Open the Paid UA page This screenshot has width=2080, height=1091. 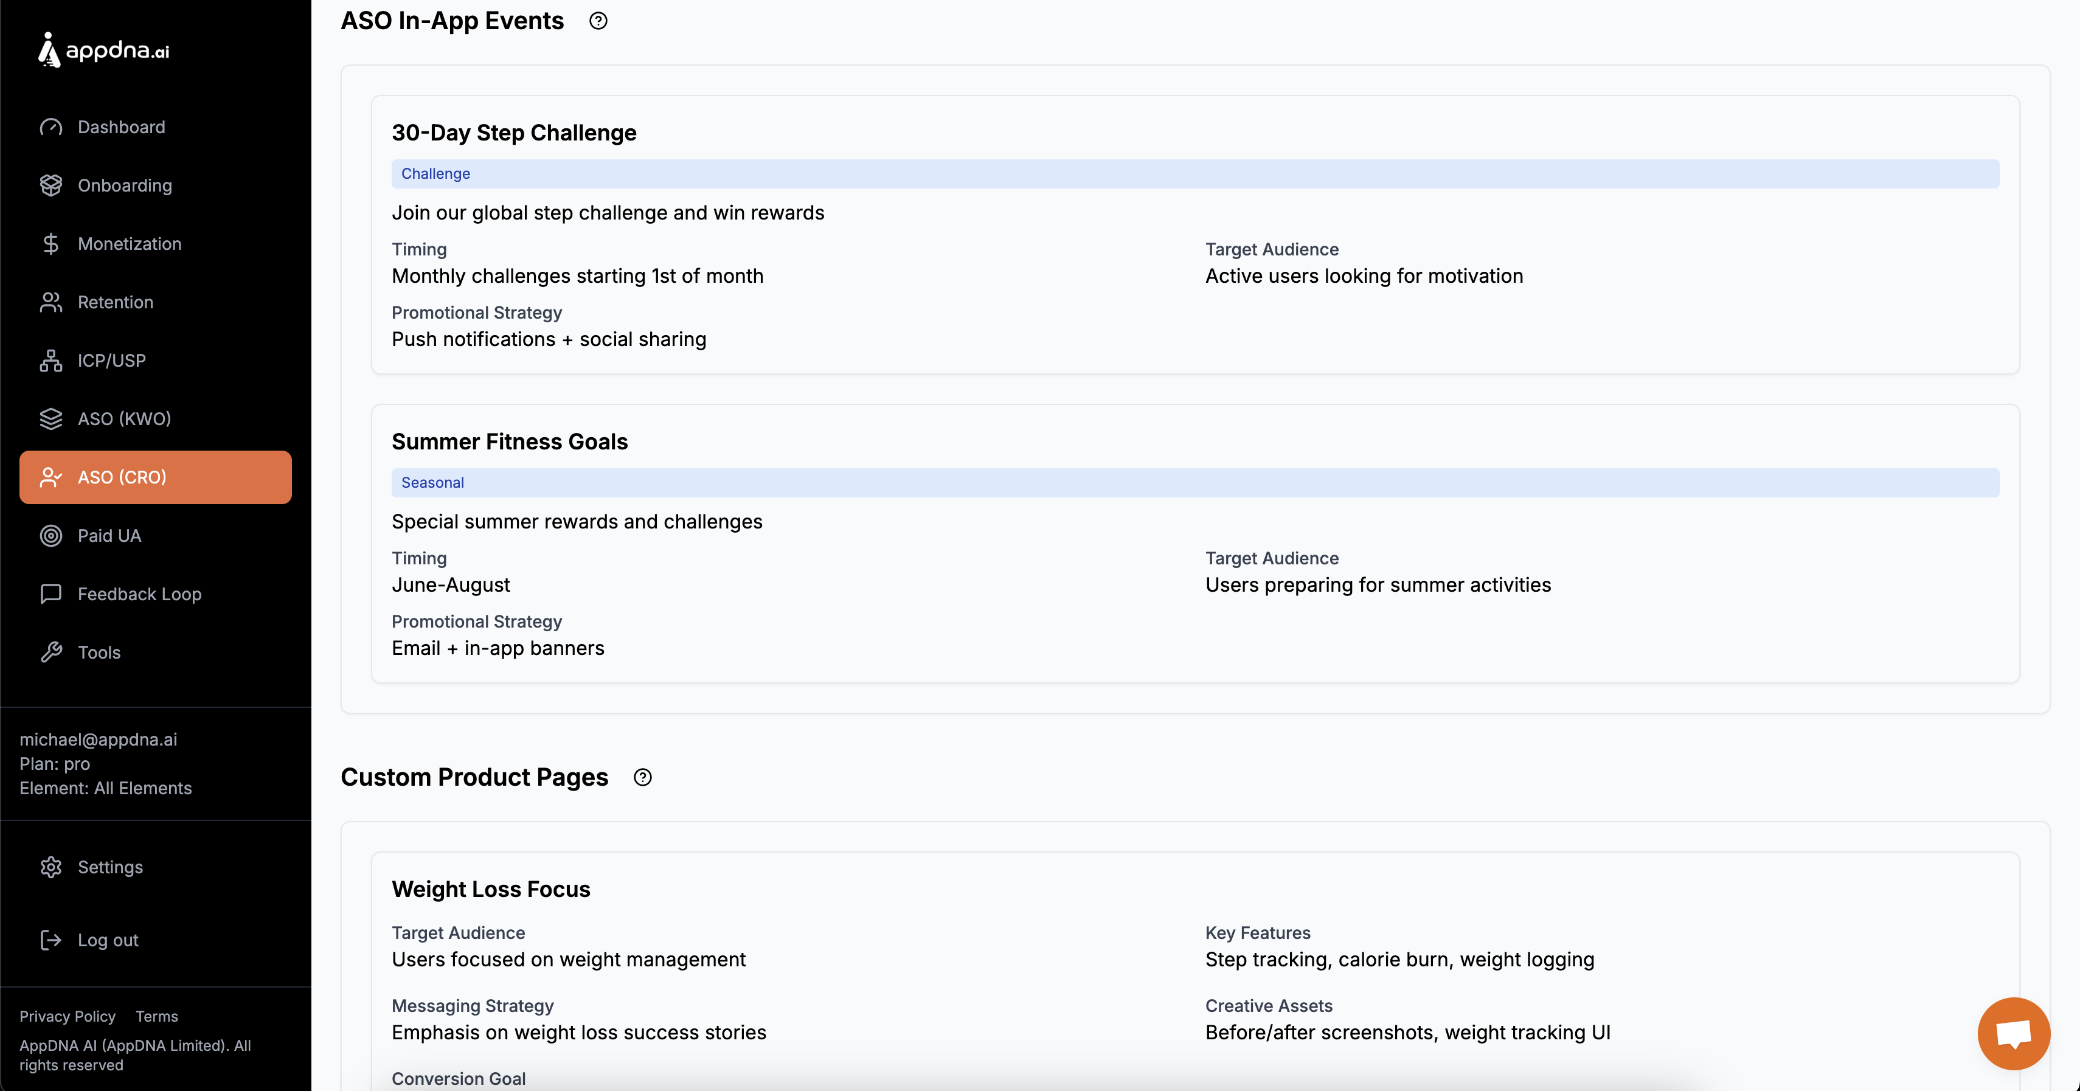[109, 535]
